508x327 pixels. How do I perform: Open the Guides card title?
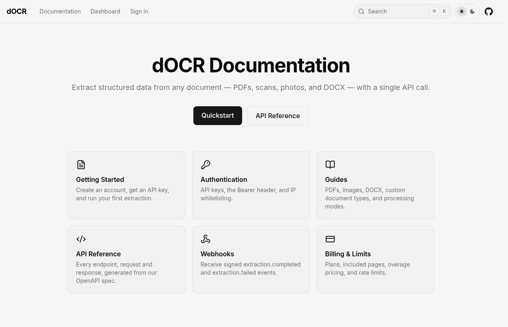(336, 179)
